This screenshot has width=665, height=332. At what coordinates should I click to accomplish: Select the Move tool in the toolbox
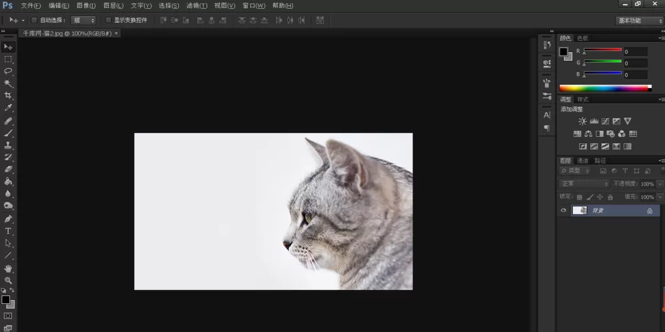point(8,47)
